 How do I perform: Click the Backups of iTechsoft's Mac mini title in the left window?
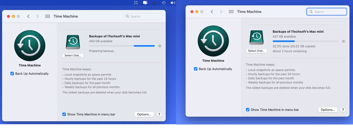[x=114, y=36]
